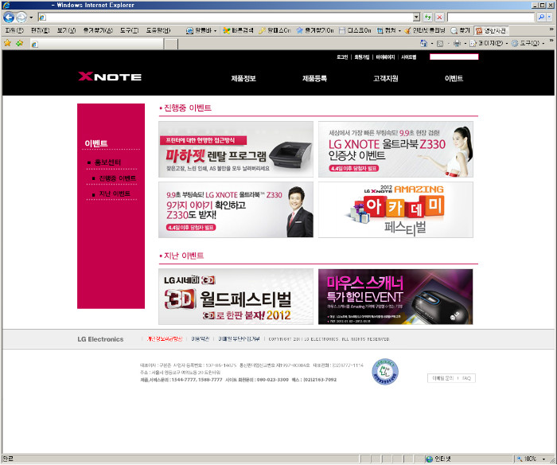Viewport: 557px width, 465px height.
Task: Click the small New Tab button
Action: point(171,44)
